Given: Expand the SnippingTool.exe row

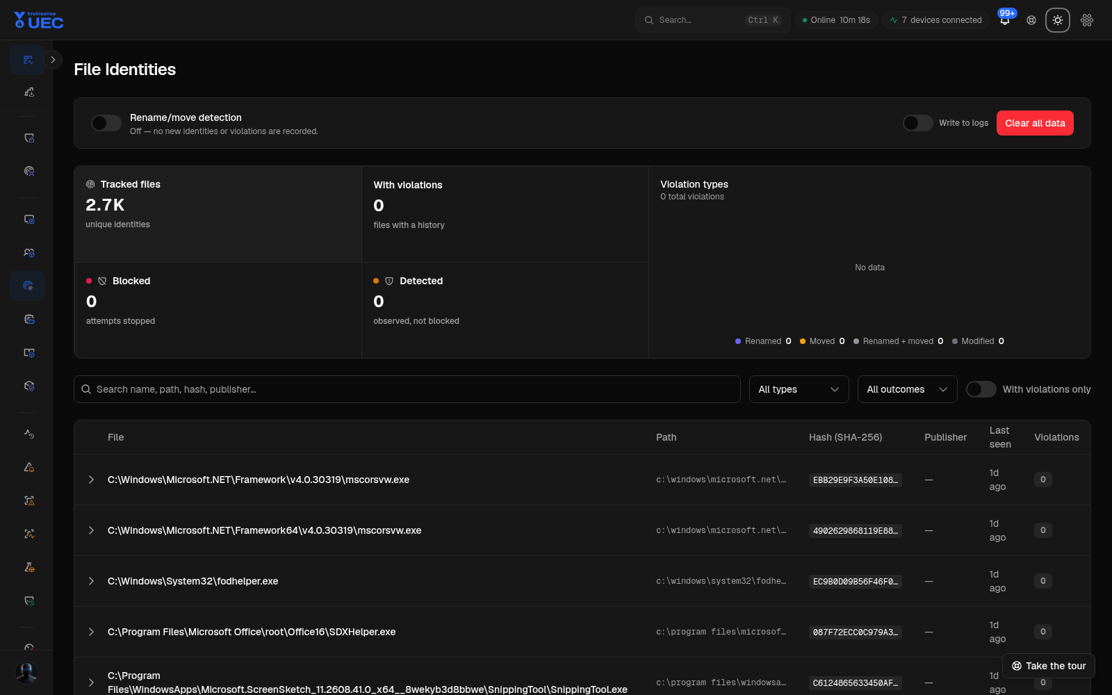Looking at the screenshot, I should coord(91,682).
